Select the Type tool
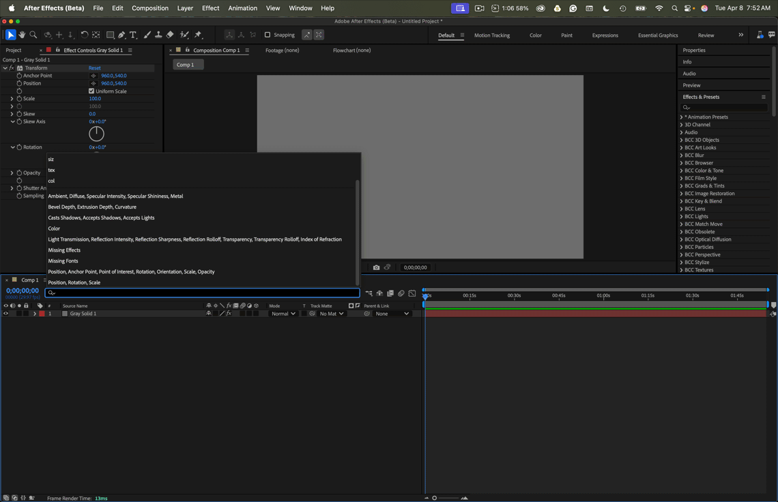This screenshot has width=778, height=502. click(133, 35)
